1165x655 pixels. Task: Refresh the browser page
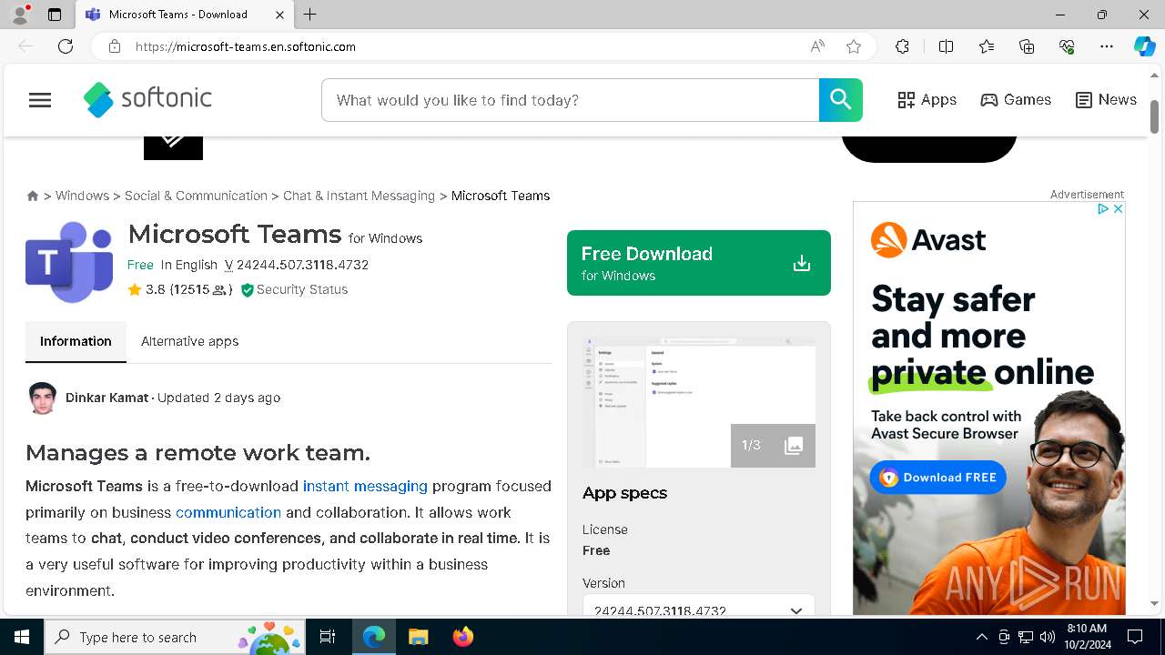point(66,46)
